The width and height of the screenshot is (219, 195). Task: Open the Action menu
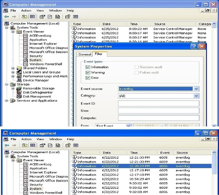click(x=26, y=10)
